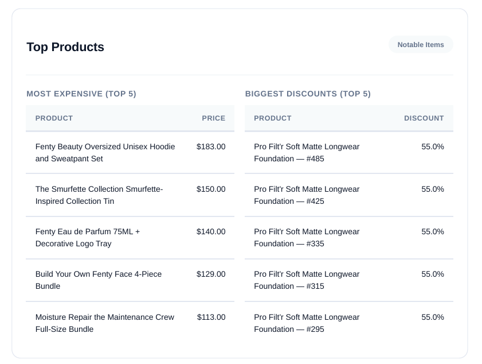Open Pro Filt'r Foundation #485 product
482x364 pixels.
click(x=307, y=153)
